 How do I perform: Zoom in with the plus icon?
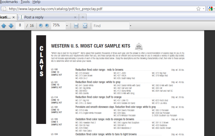click(47, 26)
